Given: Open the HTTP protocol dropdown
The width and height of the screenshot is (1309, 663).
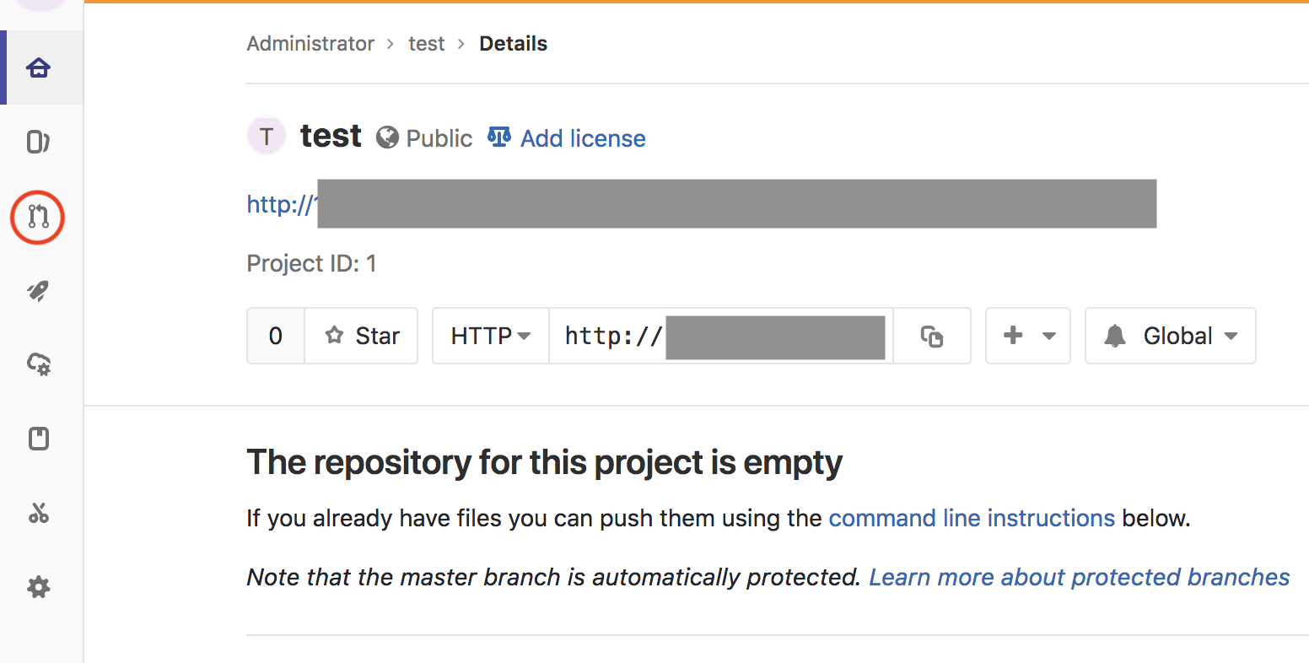Looking at the screenshot, I should [491, 336].
